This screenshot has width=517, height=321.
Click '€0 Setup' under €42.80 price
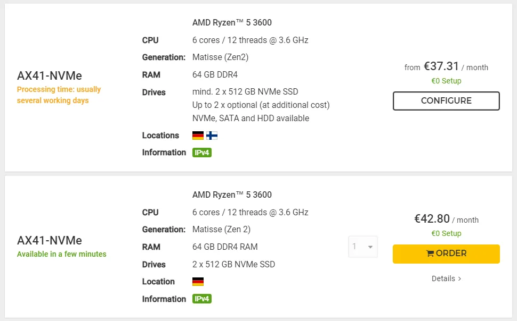click(446, 233)
